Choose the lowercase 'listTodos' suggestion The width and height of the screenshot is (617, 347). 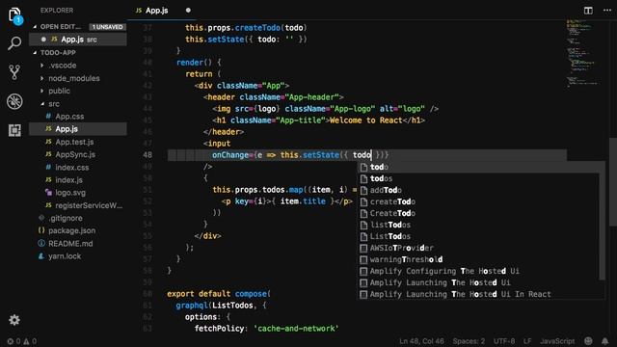[479, 225]
